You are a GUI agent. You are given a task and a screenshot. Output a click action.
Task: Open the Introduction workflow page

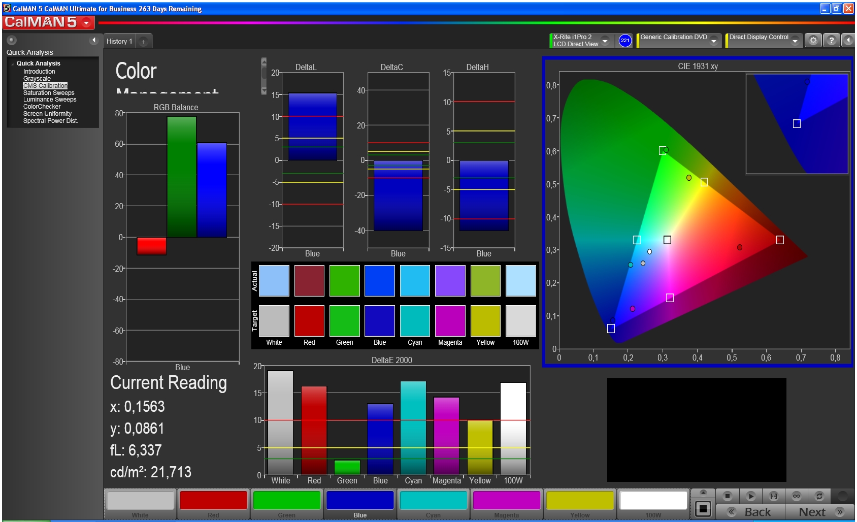pos(39,72)
